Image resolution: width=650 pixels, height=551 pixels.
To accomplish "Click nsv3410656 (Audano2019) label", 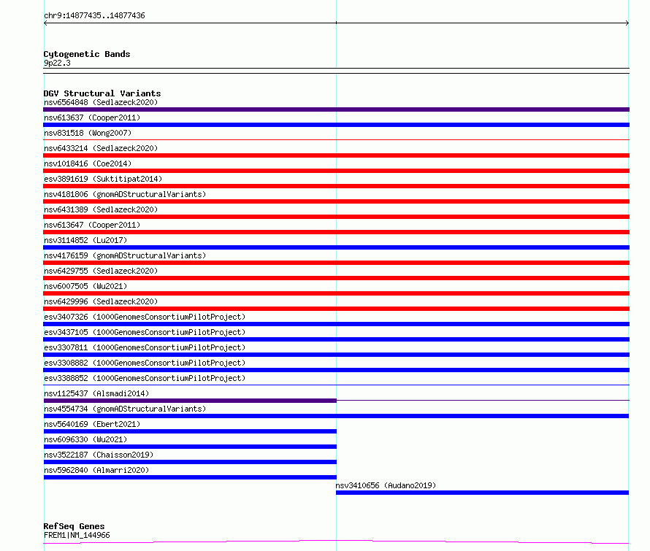I will [386, 485].
